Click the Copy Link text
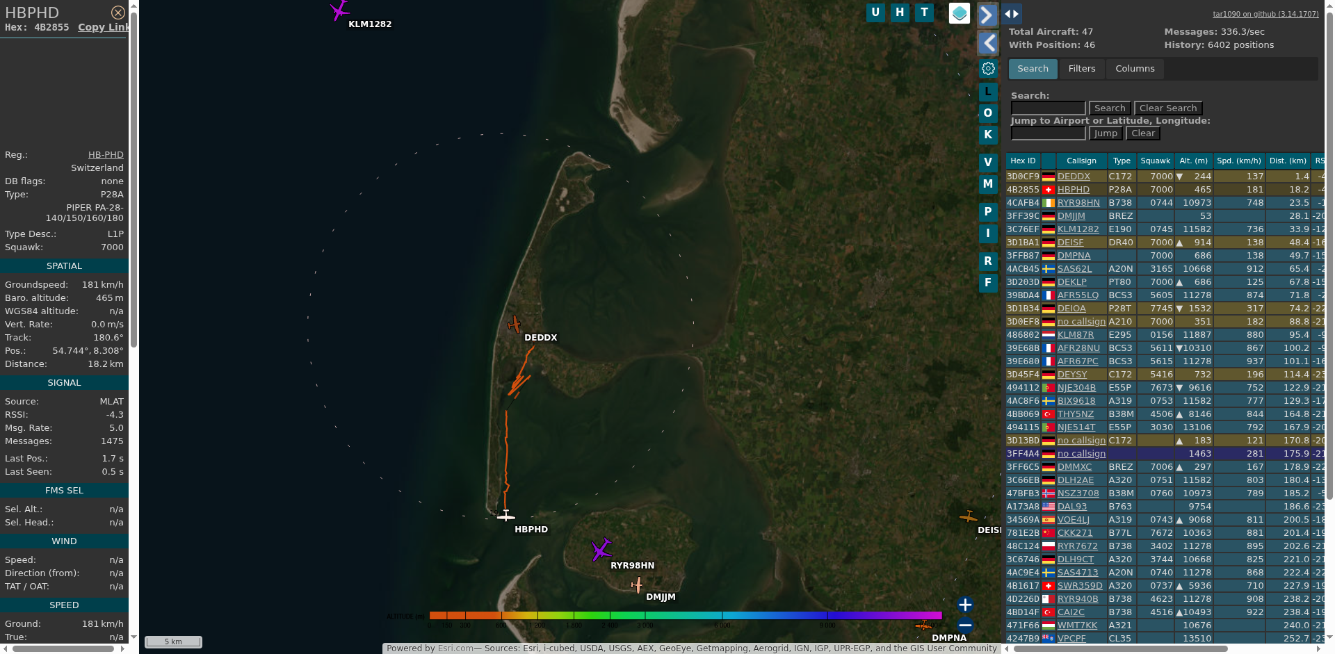 click(103, 27)
